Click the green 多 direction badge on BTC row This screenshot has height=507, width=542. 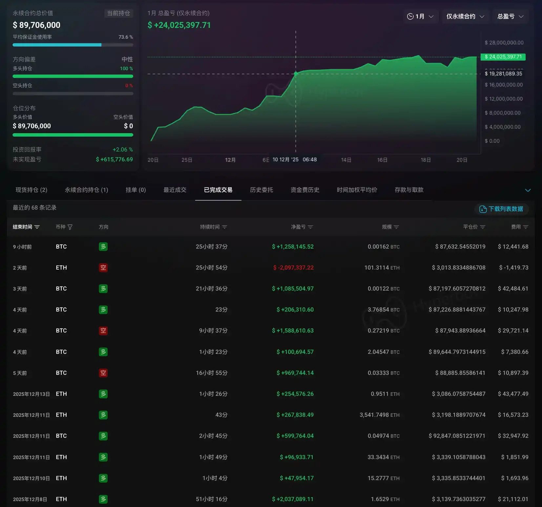[103, 247]
